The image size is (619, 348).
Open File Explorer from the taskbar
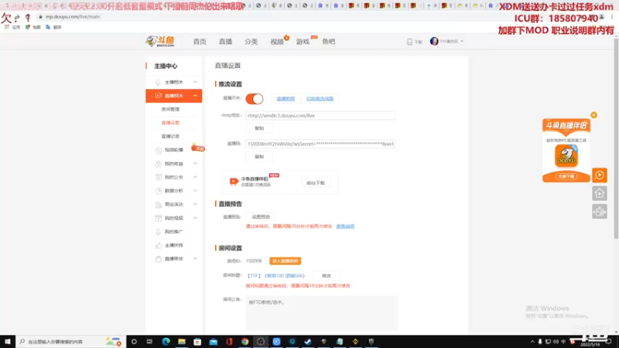click(x=182, y=341)
